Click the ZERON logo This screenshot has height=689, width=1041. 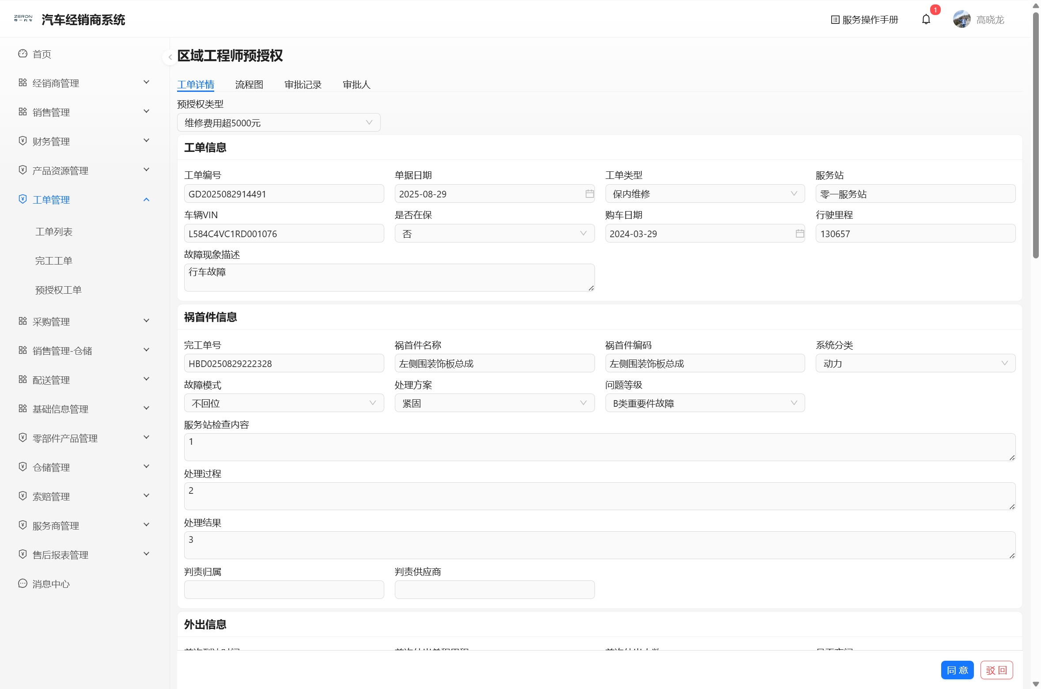tap(23, 19)
